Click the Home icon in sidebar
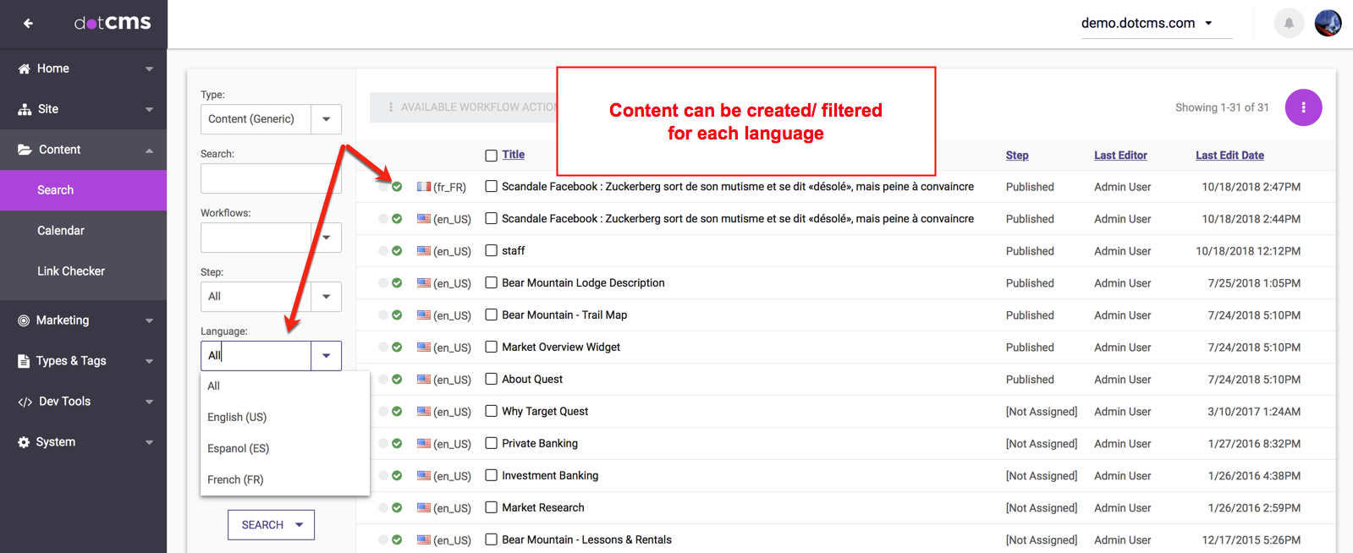Image resolution: width=1353 pixels, height=553 pixels. click(24, 68)
